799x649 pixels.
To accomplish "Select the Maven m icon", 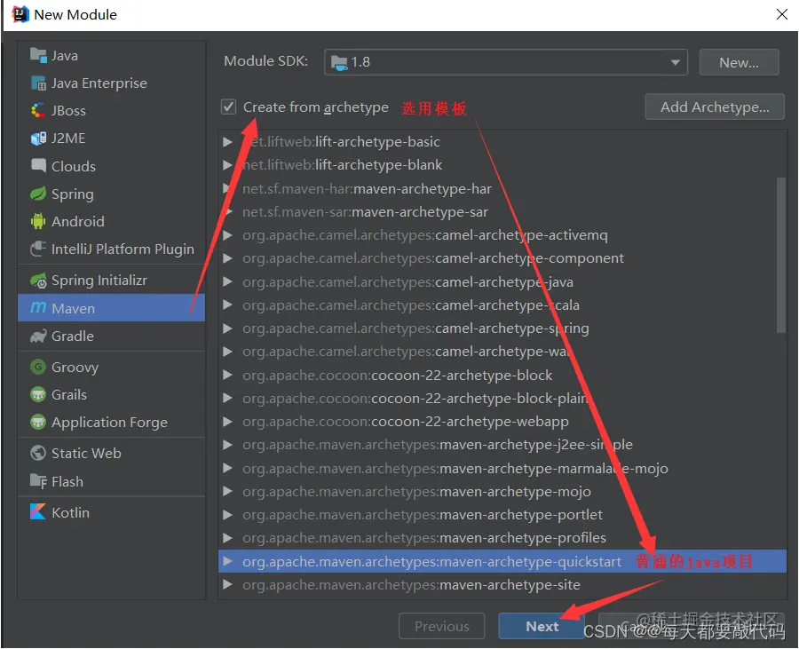I will pos(38,308).
